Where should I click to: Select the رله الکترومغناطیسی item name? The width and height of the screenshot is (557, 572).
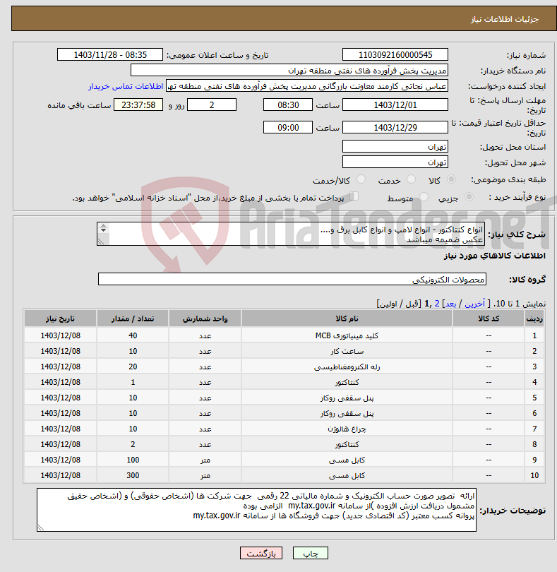347,367
